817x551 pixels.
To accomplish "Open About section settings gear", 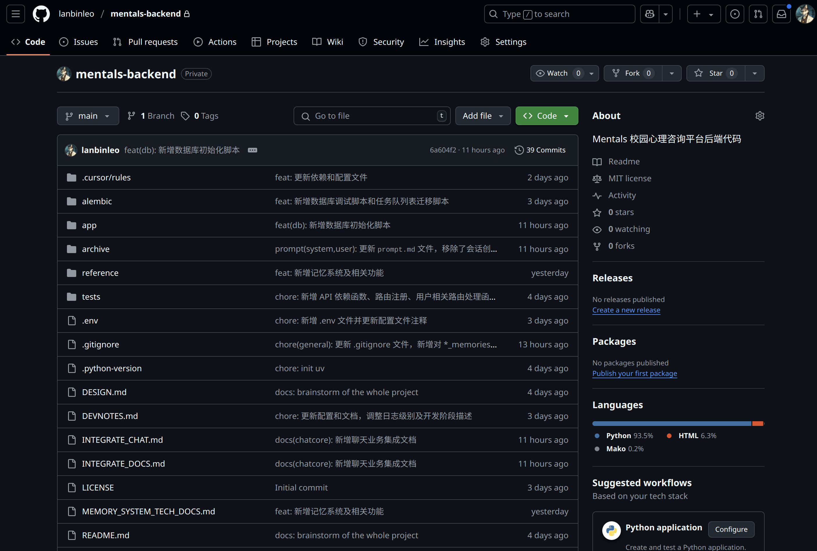I will point(760,115).
